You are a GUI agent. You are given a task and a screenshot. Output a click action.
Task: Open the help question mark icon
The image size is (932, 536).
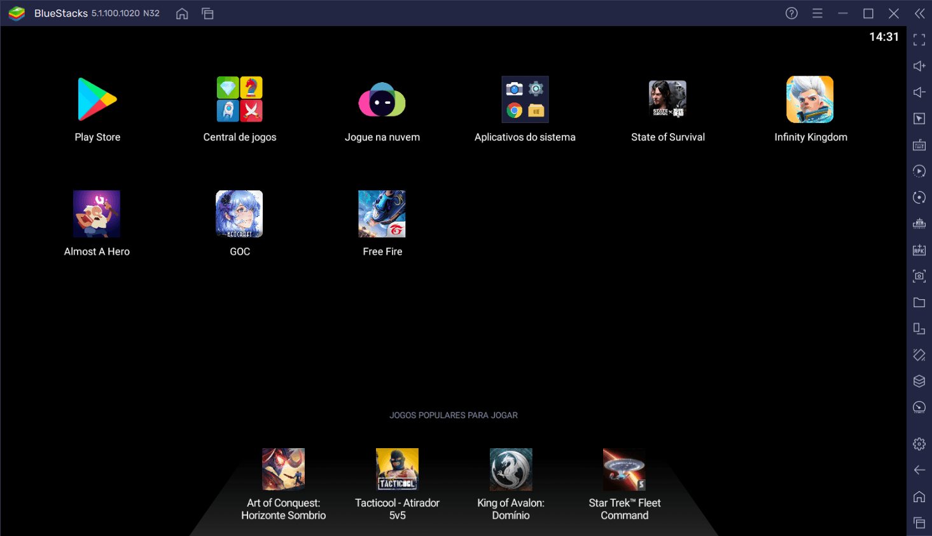[791, 13]
